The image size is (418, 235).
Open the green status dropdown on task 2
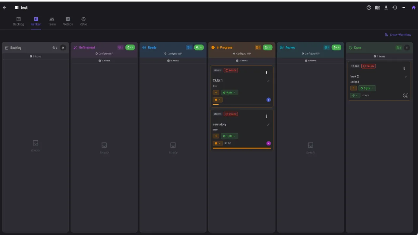click(355, 95)
